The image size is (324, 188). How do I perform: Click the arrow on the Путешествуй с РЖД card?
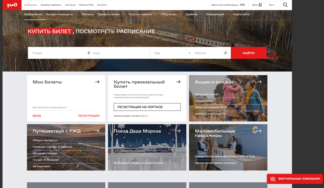97,131
